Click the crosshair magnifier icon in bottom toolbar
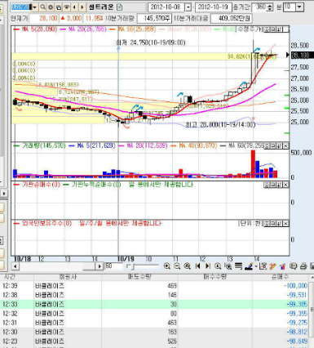The image size is (314, 348). 228,266
